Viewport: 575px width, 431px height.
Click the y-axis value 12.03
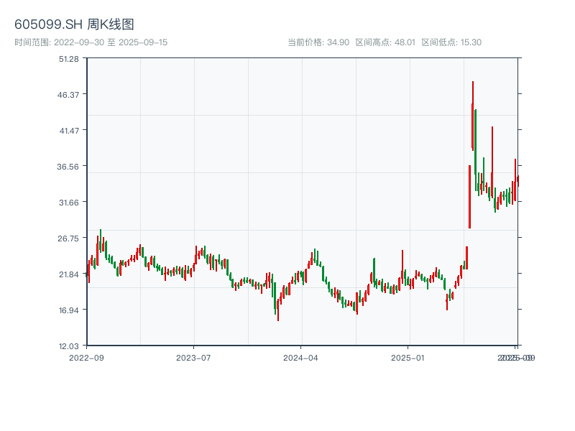pos(69,346)
